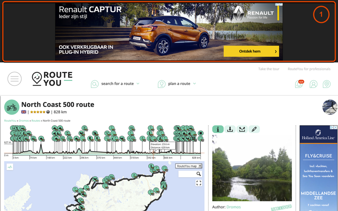Click the location pin icon in header
This screenshot has width=338, height=211.
point(327,84)
